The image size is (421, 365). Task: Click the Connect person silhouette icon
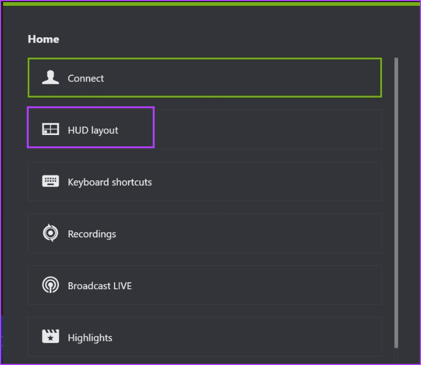point(51,78)
